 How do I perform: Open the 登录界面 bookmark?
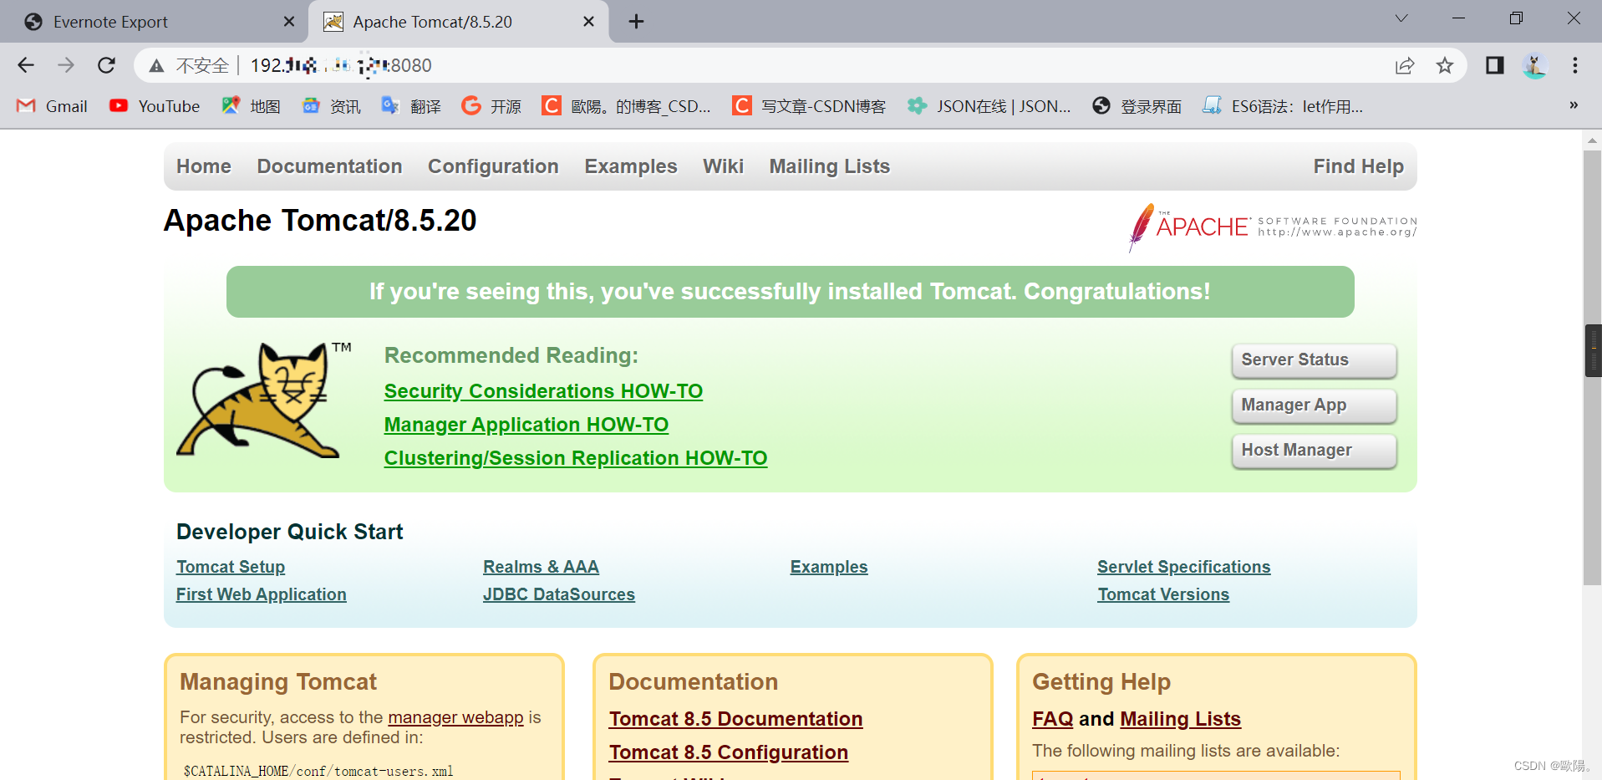tap(1137, 106)
